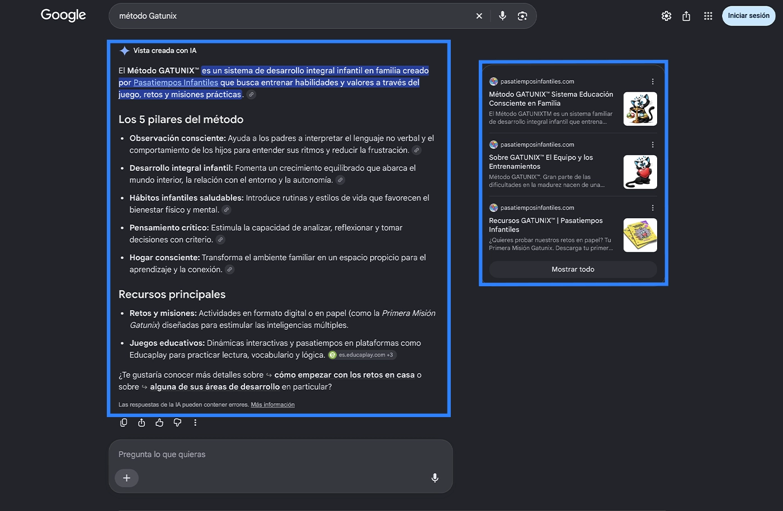Open Sobre GATUNIX El Equipo result
This screenshot has width=783, height=511.
[541, 162]
